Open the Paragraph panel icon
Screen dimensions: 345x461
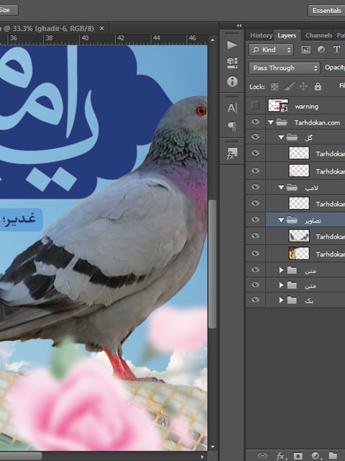click(x=231, y=127)
